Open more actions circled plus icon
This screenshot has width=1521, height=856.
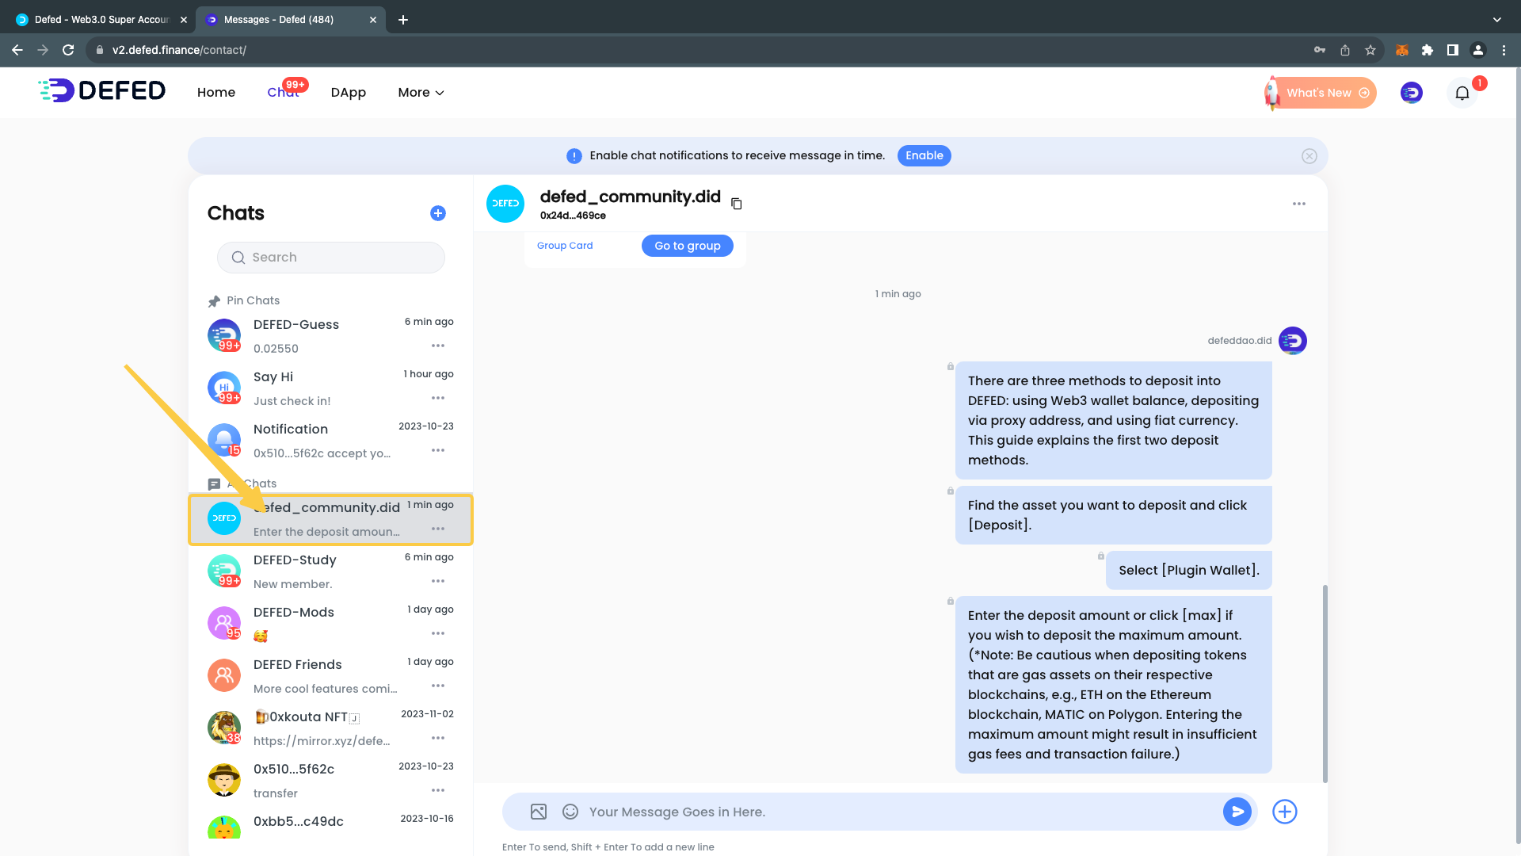1284,812
